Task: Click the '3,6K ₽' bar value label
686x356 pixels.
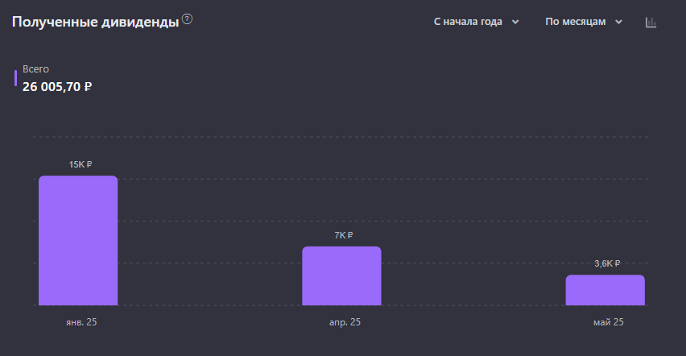Action: pos(607,263)
